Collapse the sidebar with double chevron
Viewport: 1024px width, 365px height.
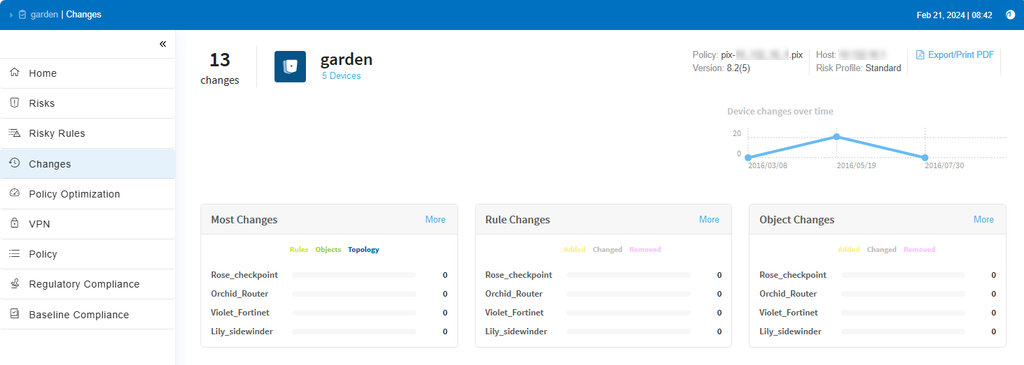163,44
